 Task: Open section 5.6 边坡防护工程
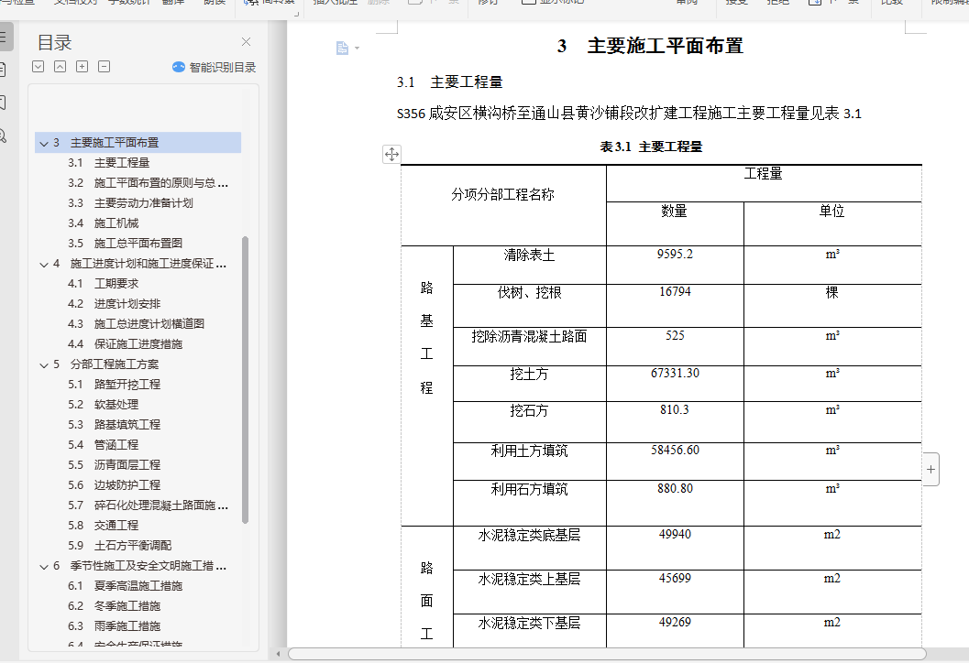[115, 484]
